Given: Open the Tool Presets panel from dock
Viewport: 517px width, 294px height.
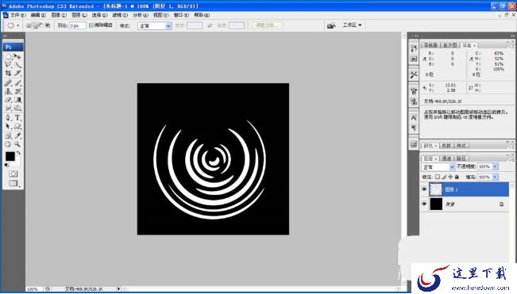Looking at the screenshot, I should point(414,75).
